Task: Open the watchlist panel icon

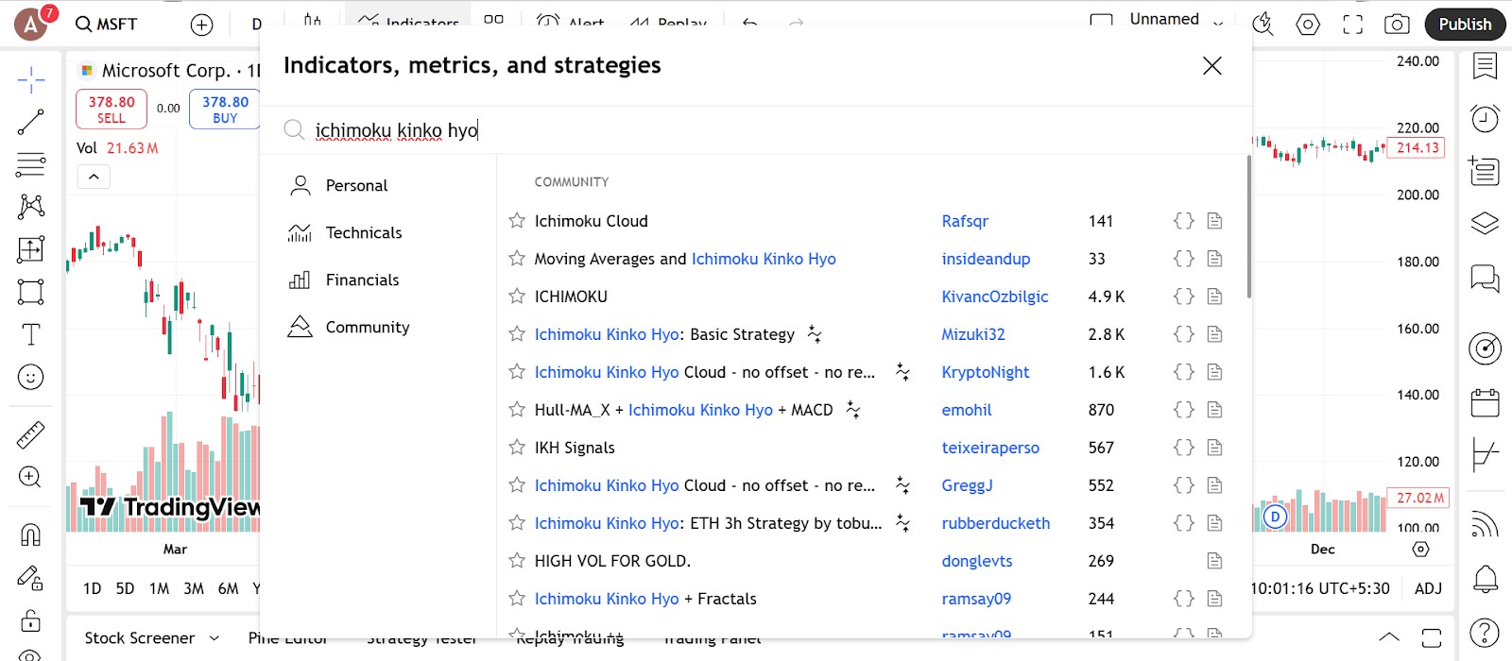Action: tap(1486, 66)
